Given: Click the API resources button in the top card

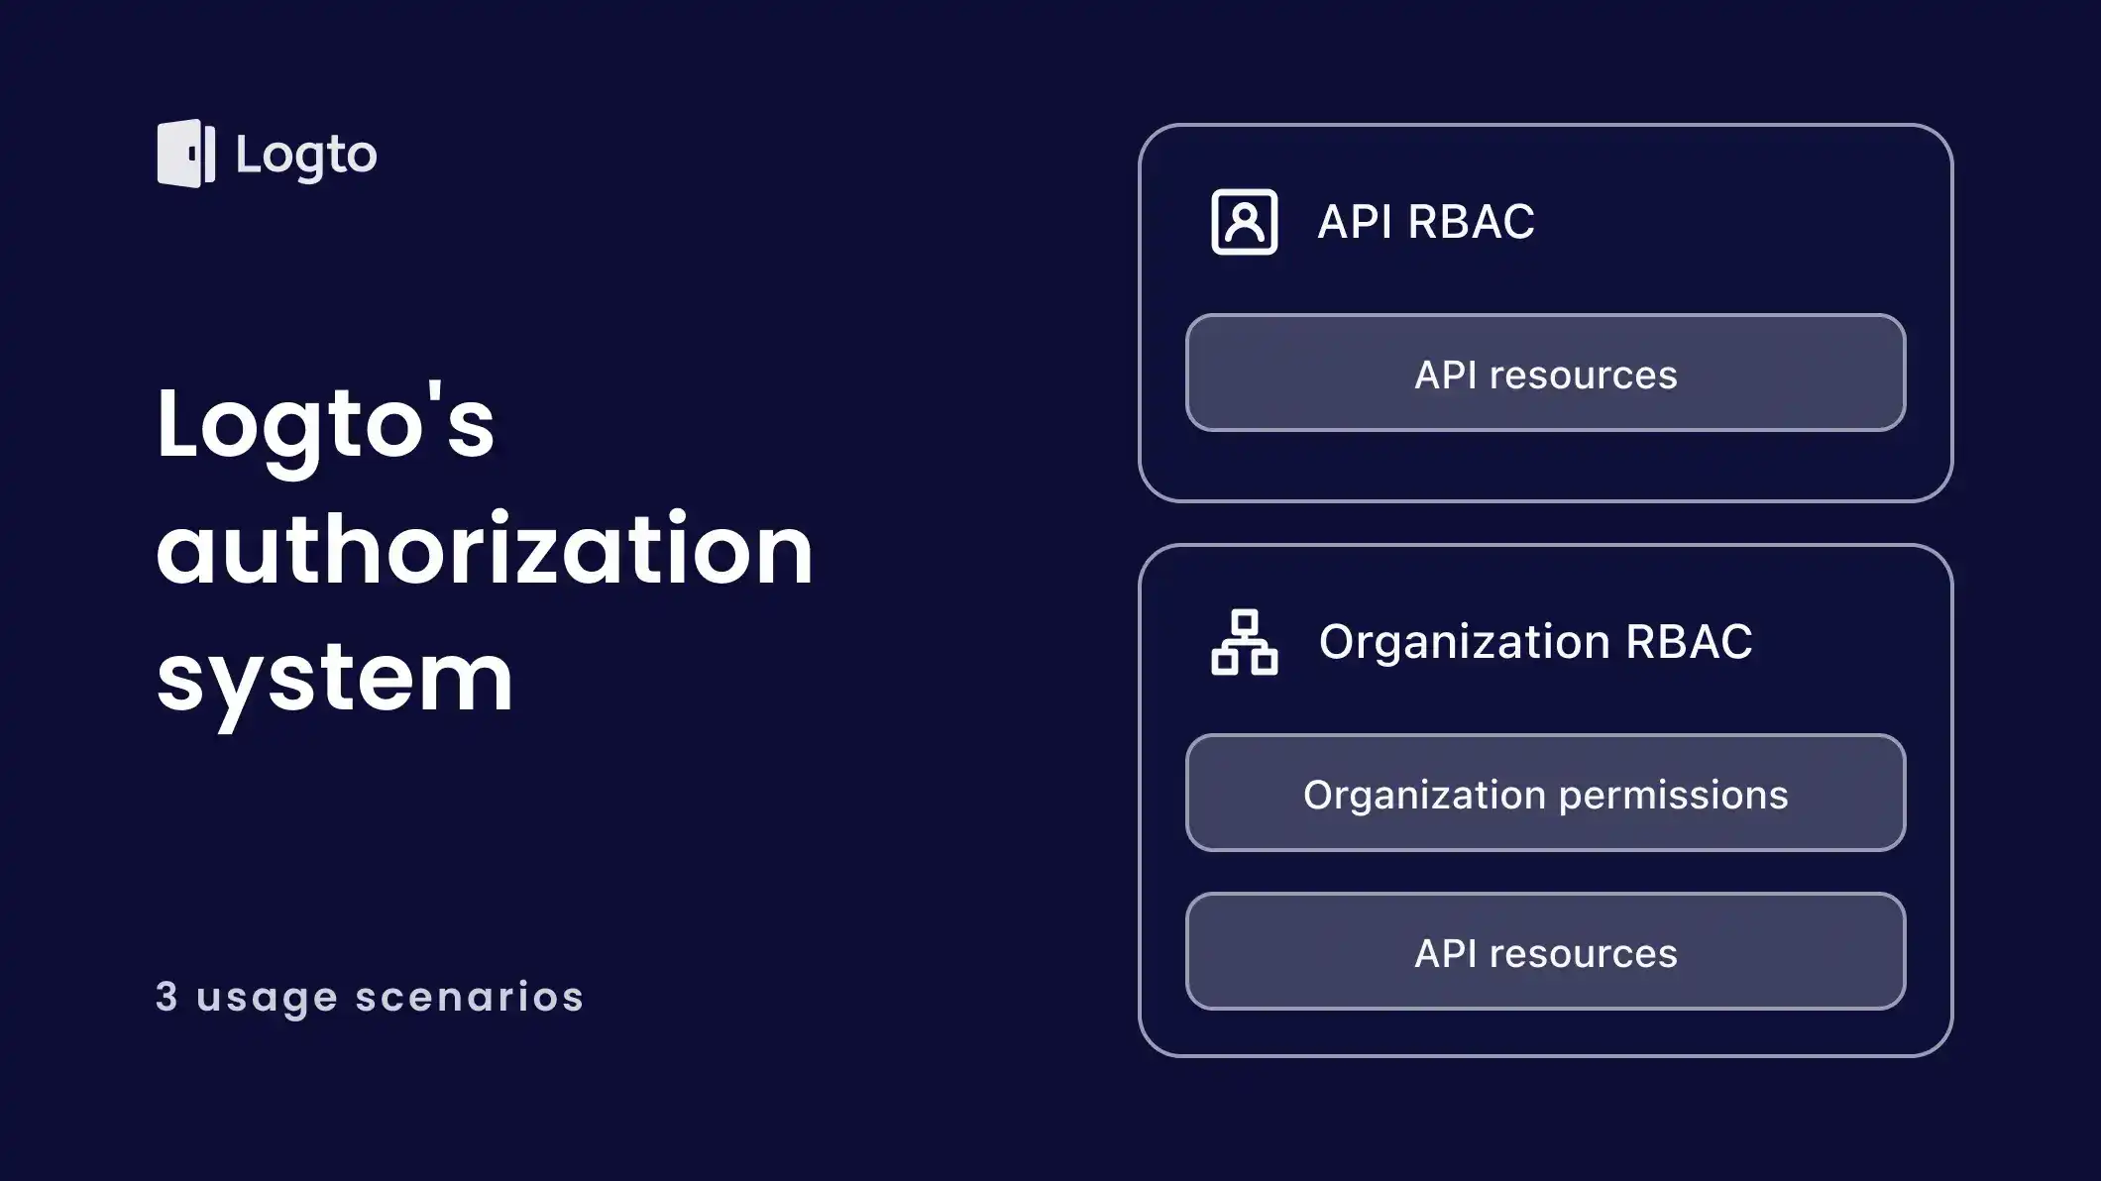Looking at the screenshot, I should (1545, 374).
